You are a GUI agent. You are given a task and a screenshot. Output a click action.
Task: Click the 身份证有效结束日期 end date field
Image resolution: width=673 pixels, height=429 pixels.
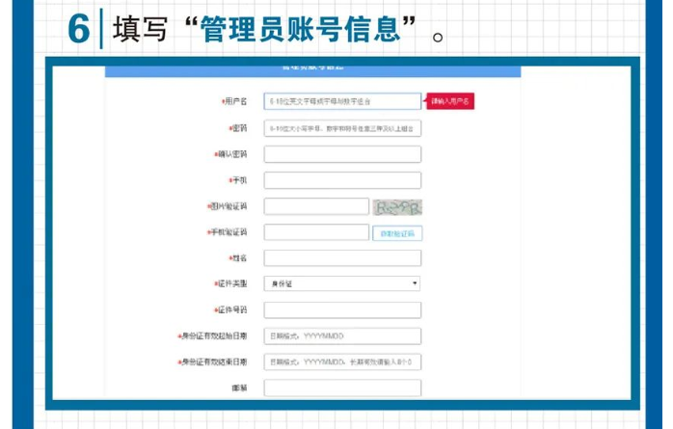click(x=341, y=362)
